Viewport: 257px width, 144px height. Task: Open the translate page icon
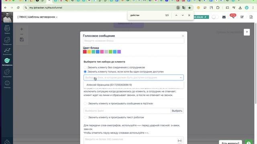click(184, 8)
